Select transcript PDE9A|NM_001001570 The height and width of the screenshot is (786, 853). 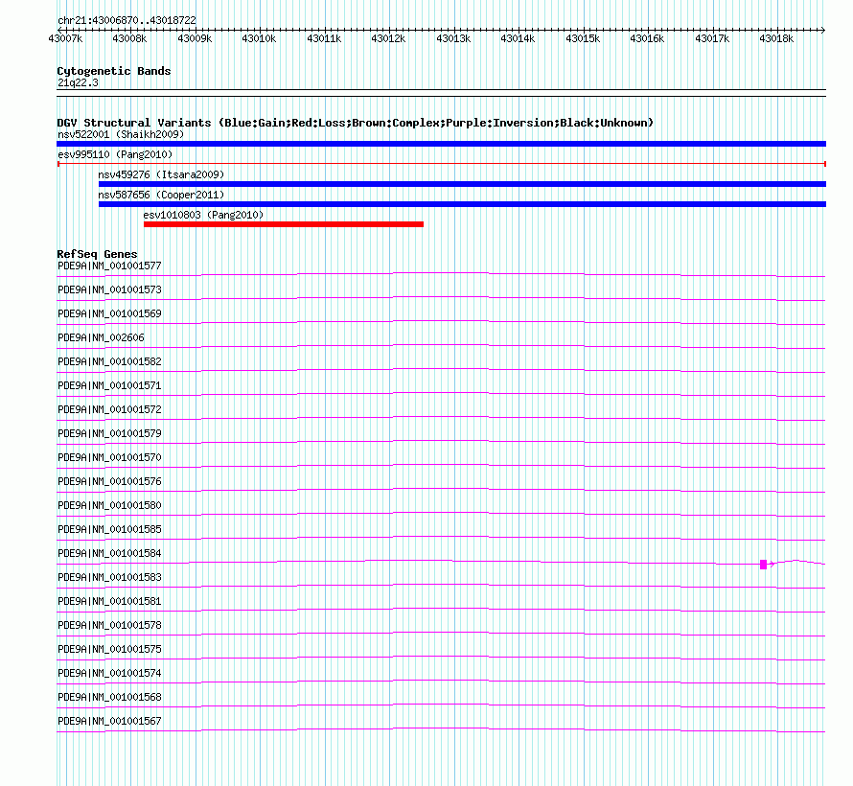(x=109, y=457)
